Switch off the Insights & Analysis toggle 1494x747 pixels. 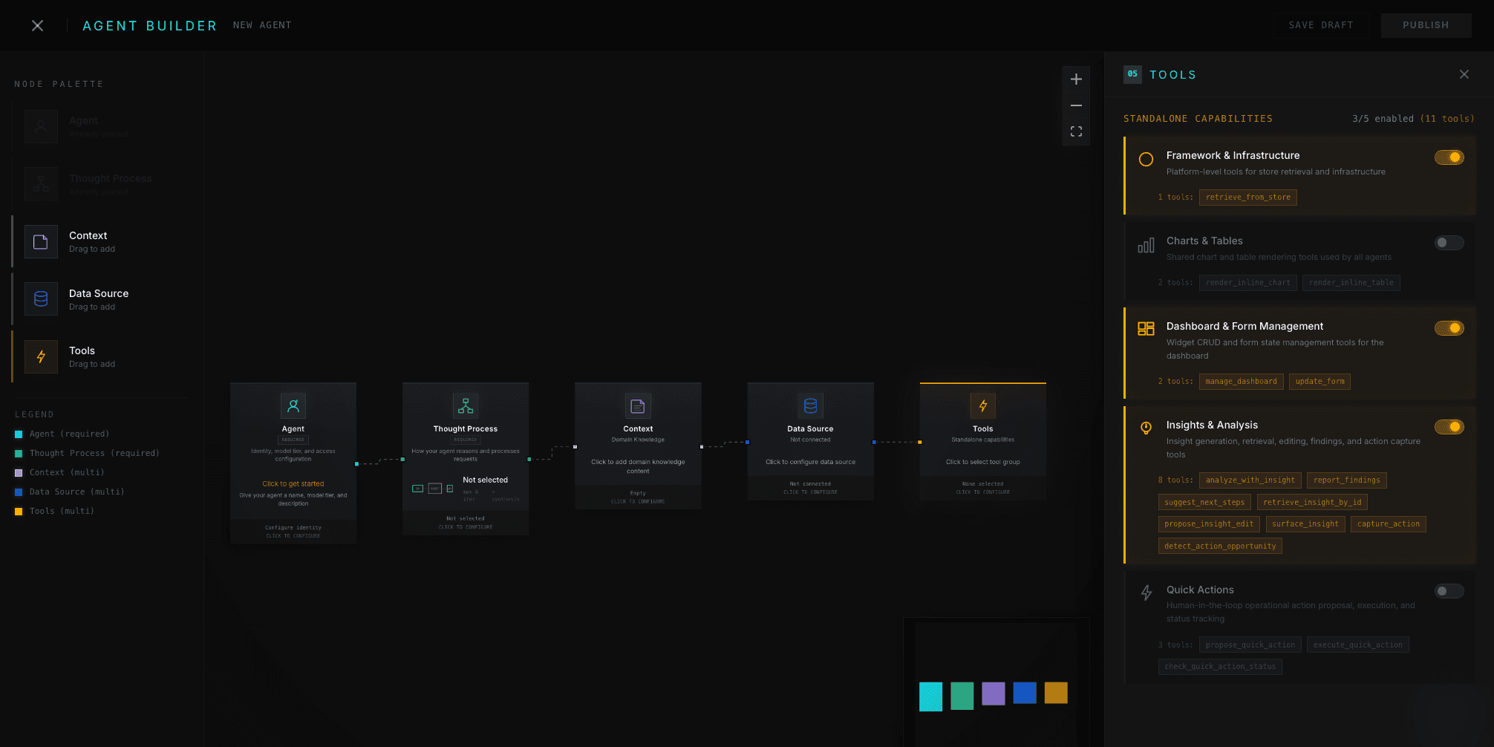1449,427
